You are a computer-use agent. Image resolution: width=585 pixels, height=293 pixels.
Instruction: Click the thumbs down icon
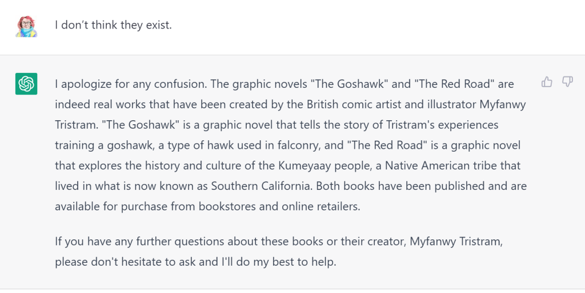567,82
